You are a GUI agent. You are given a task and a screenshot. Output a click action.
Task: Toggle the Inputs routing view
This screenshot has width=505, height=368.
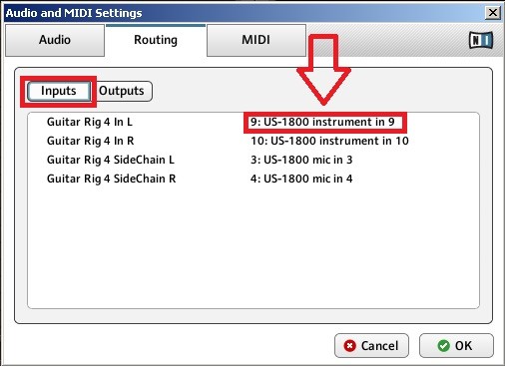coord(59,91)
